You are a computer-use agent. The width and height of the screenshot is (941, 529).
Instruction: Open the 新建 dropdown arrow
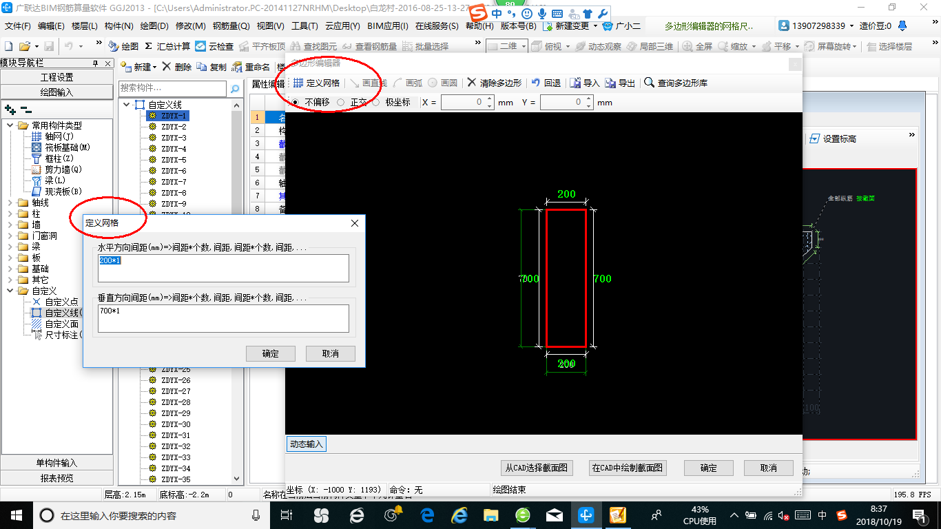(154, 67)
